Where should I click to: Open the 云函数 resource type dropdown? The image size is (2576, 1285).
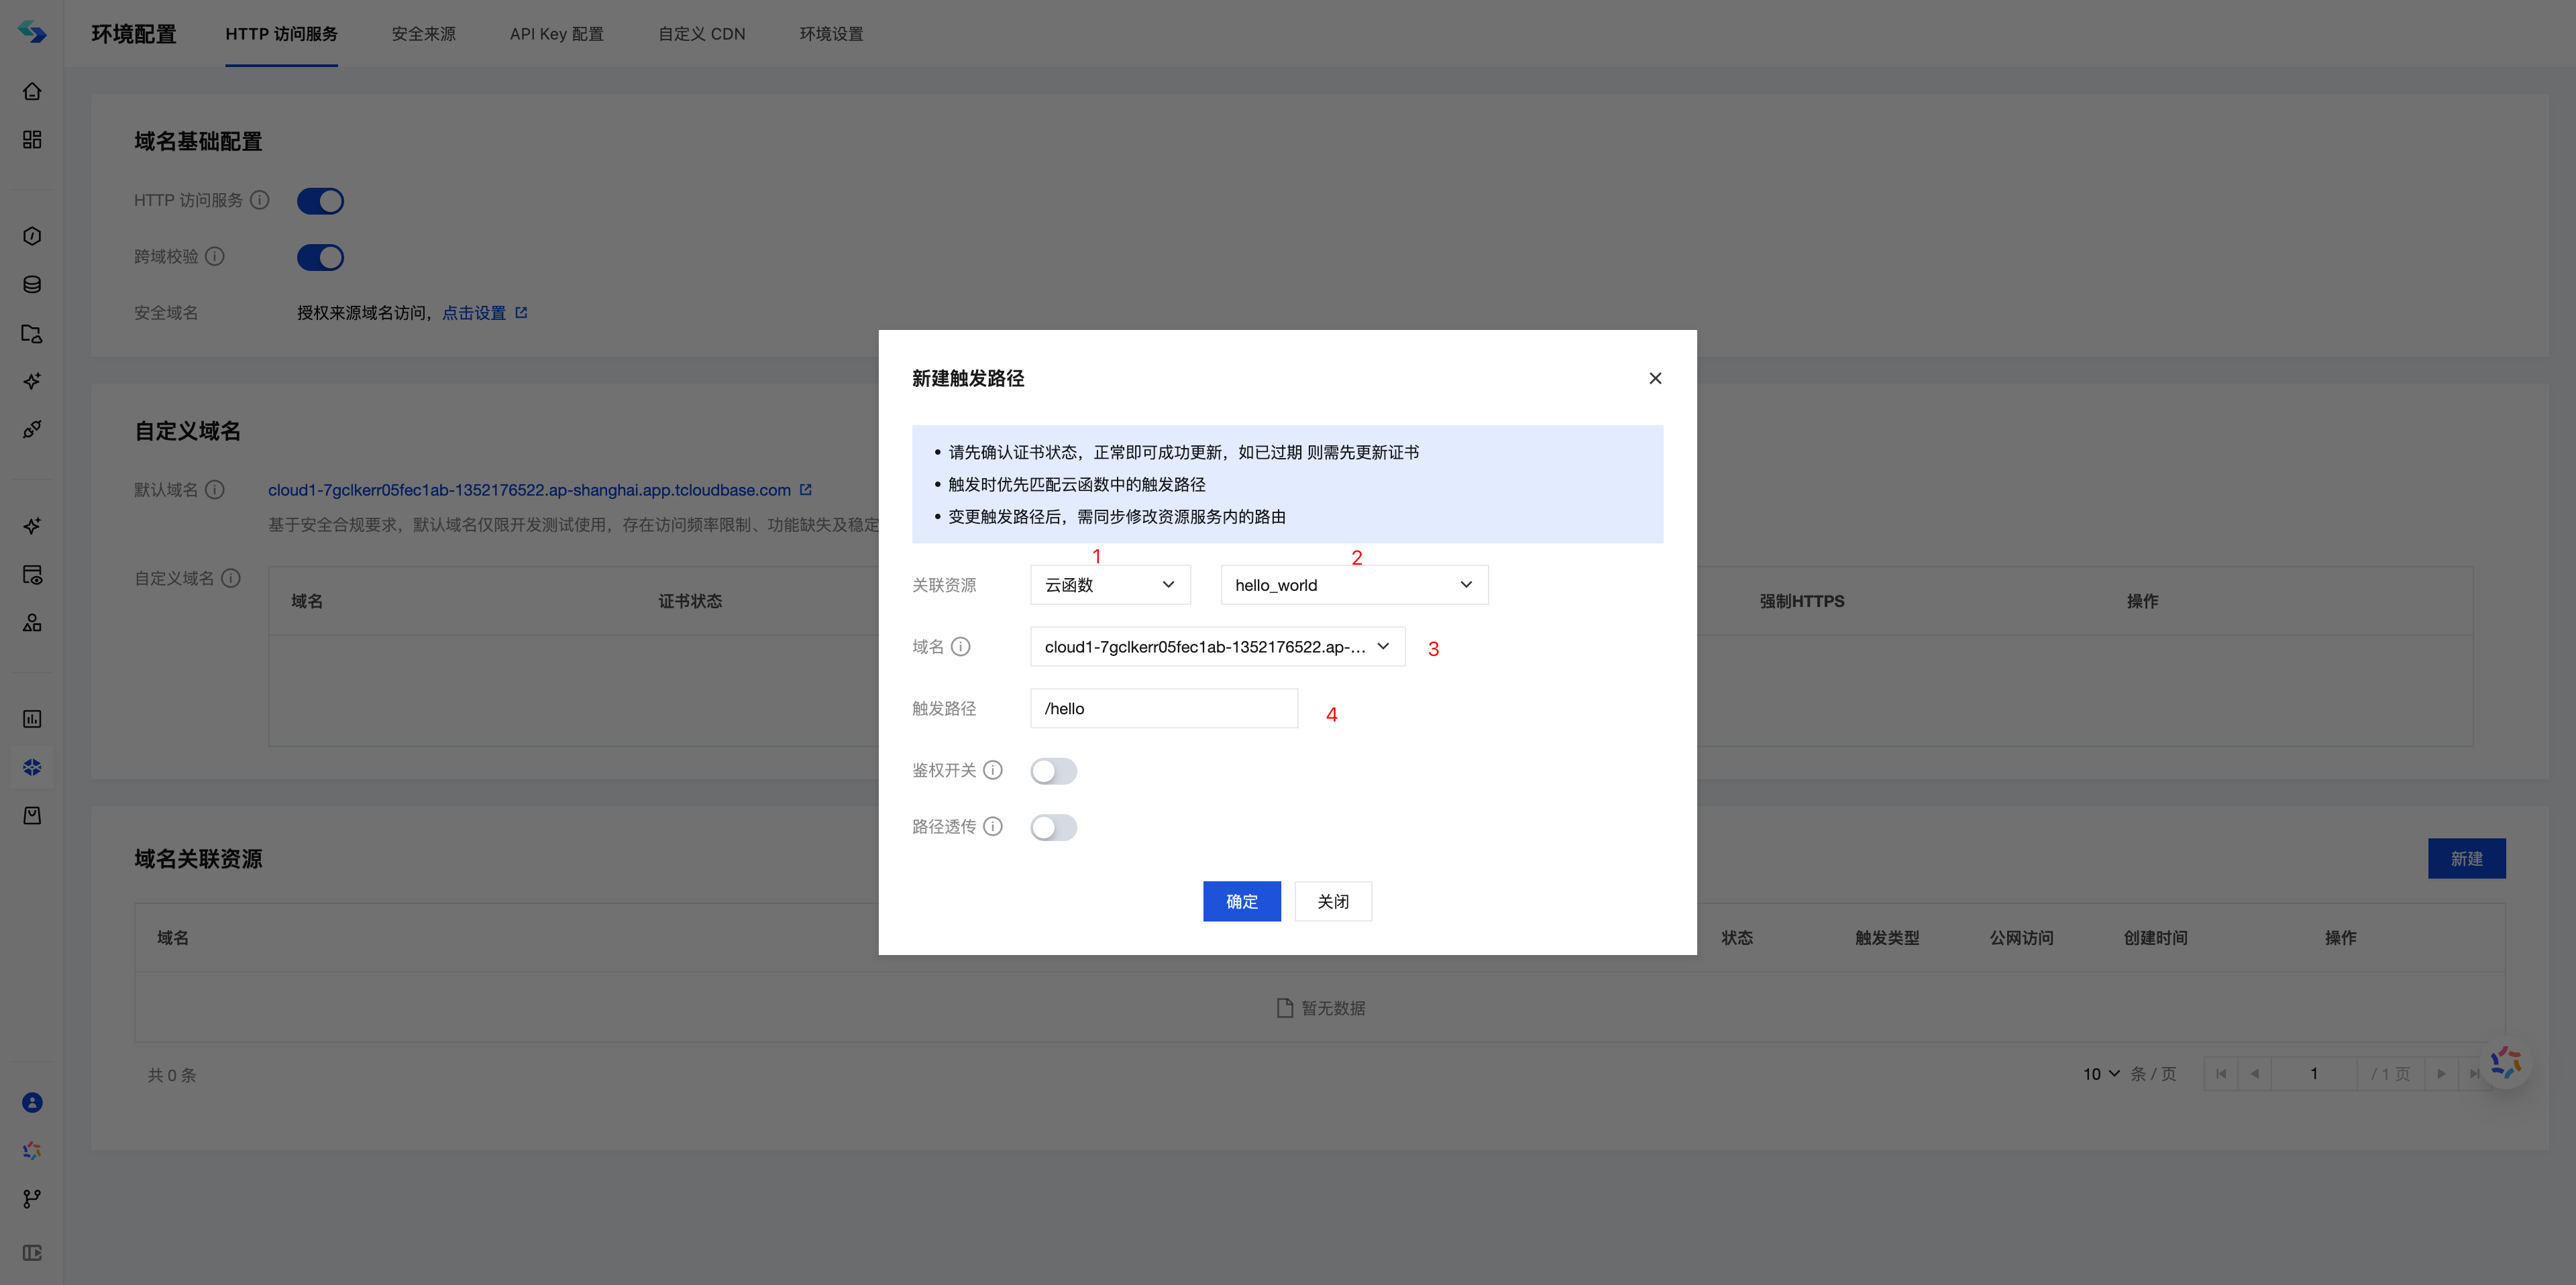click(x=1110, y=585)
